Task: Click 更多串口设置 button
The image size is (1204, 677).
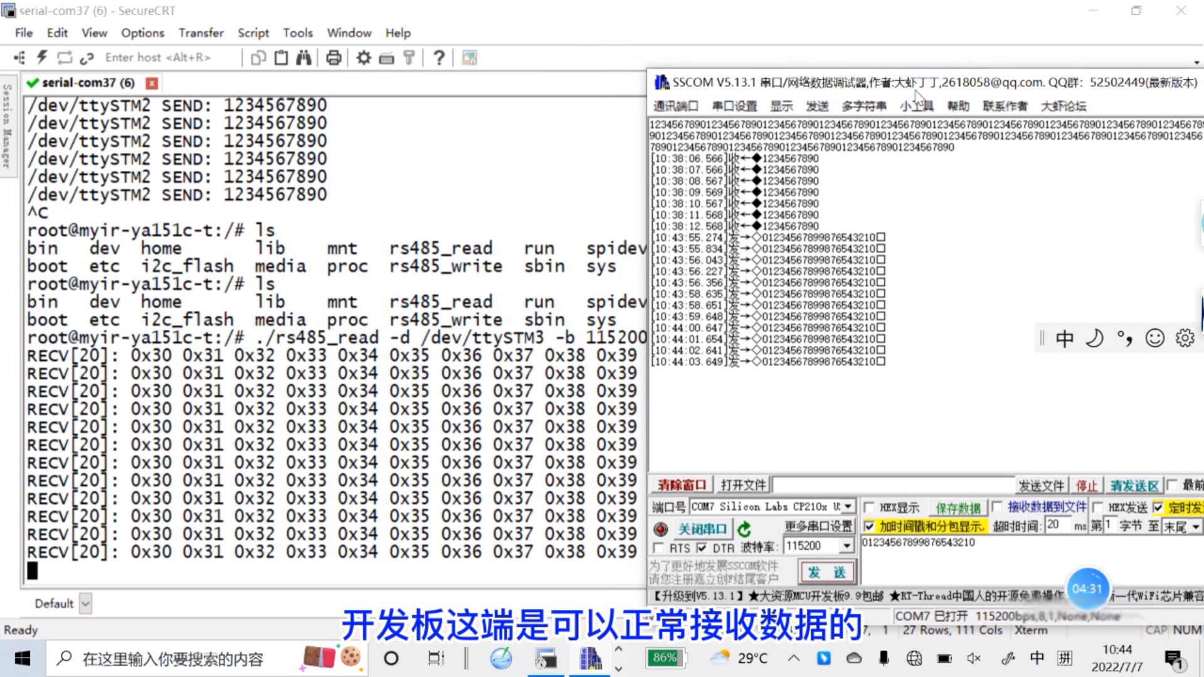Action: tap(818, 526)
